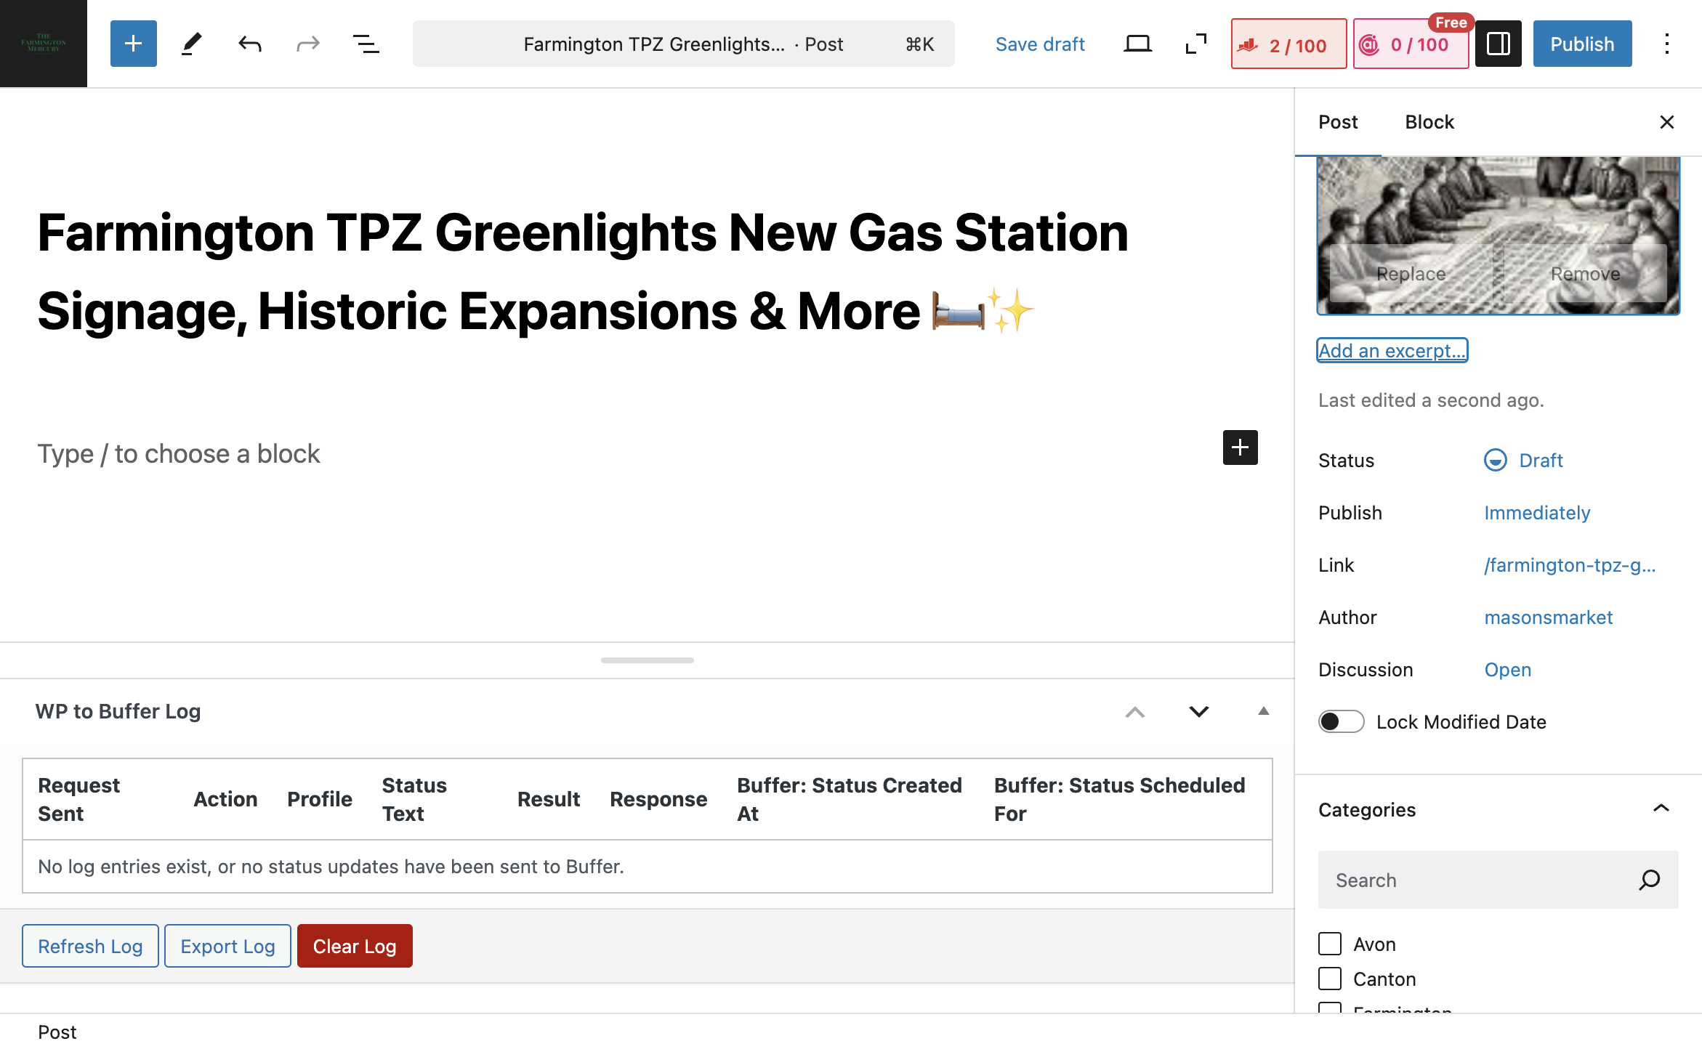1702x1049 pixels.
Task: Change the author masonsmarket
Action: tap(1548, 617)
